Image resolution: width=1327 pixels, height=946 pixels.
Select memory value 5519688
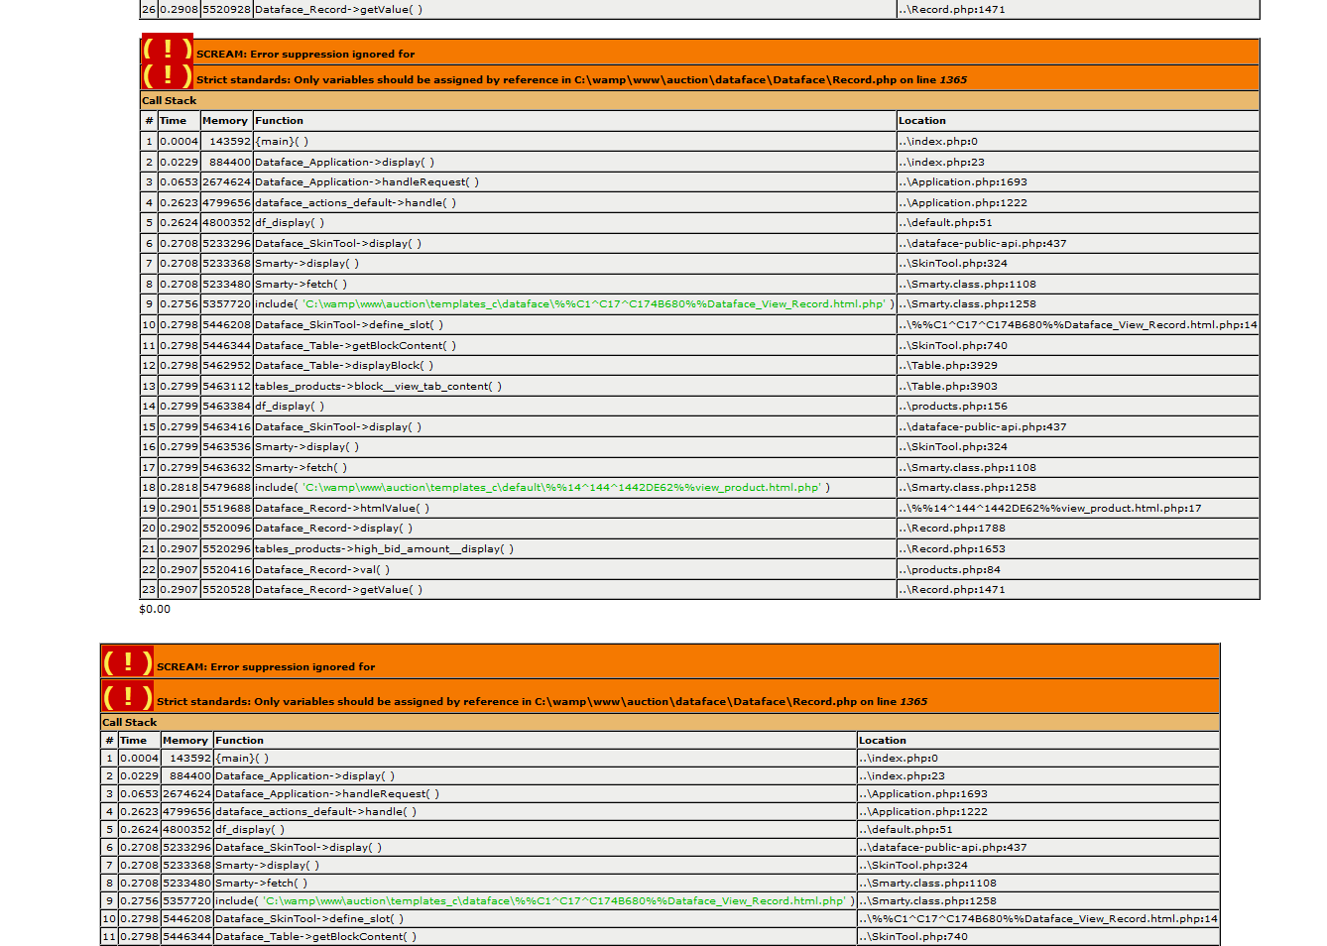click(x=226, y=509)
